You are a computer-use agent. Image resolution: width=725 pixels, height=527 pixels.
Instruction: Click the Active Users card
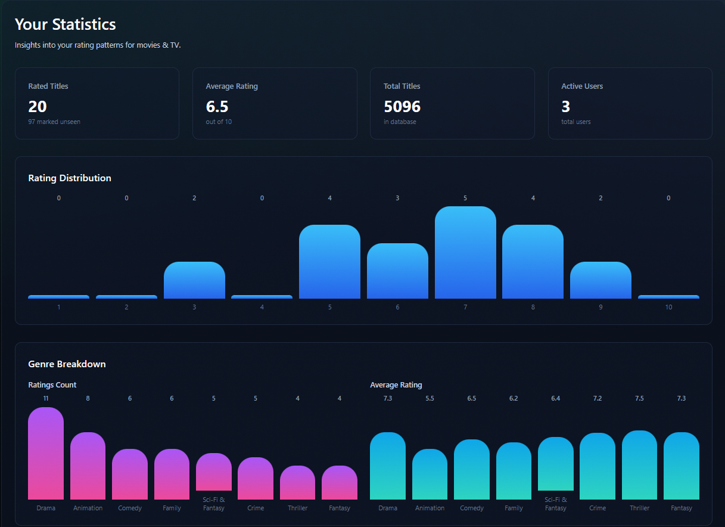coord(630,103)
